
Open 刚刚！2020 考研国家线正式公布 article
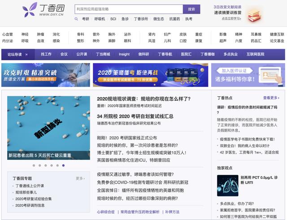[x=127, y=138]
